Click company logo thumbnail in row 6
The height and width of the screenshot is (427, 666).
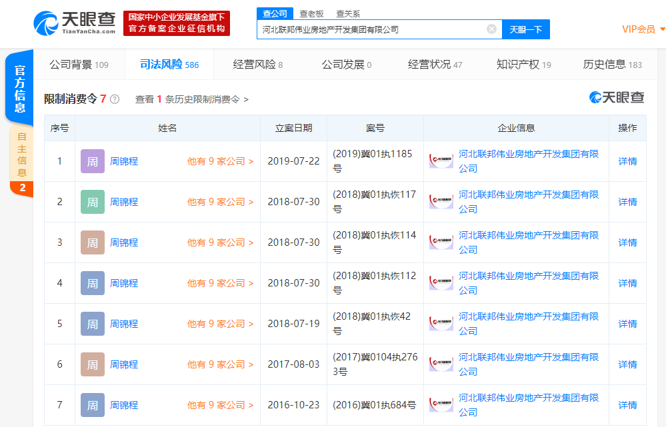click(441, 364)
